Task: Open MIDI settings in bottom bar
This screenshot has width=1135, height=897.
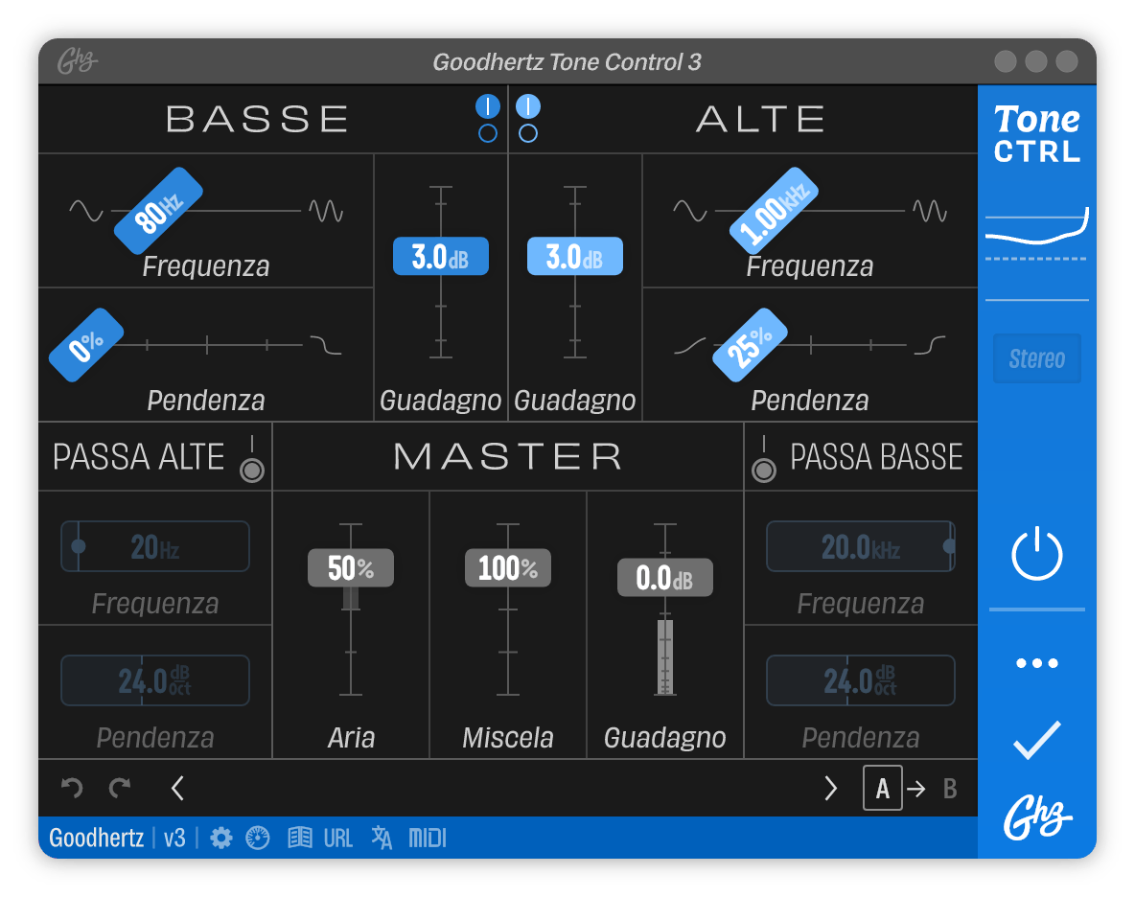Action: pyautogui.click(x=428, y=839)
